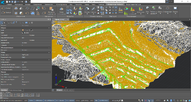Pin the Свойства properties panel
Screen dimensions: 191x102
coord(48,19)
